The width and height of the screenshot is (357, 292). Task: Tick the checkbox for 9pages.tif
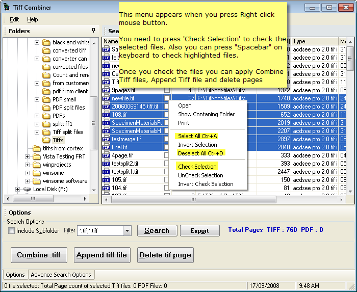pos(167,90)
